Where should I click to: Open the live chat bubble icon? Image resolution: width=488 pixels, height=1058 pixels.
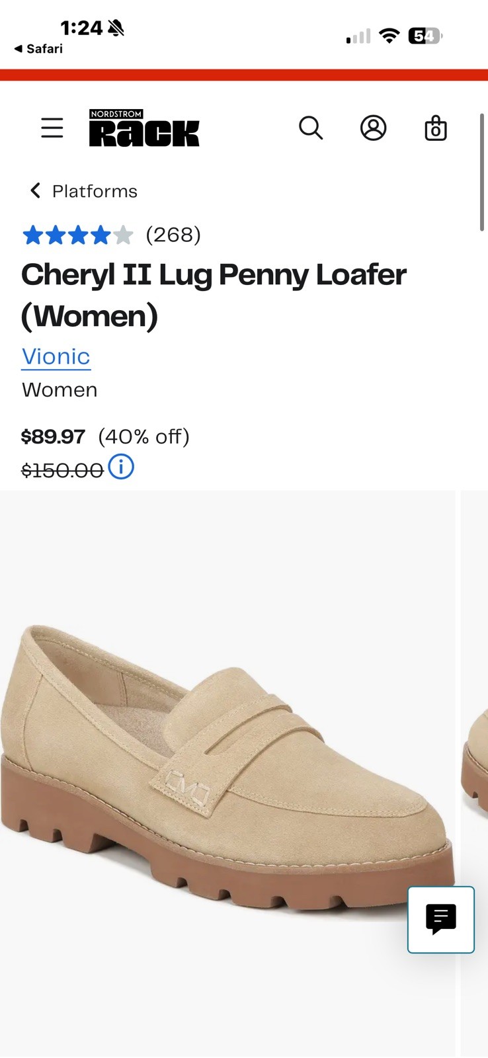click(441, 919)
